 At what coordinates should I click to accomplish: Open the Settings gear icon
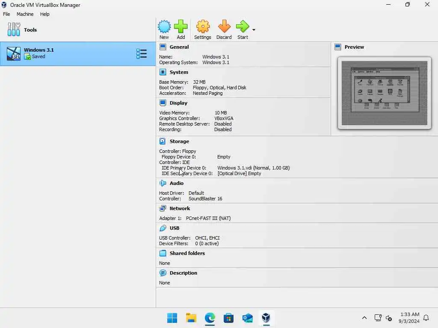tap(203, 27)
